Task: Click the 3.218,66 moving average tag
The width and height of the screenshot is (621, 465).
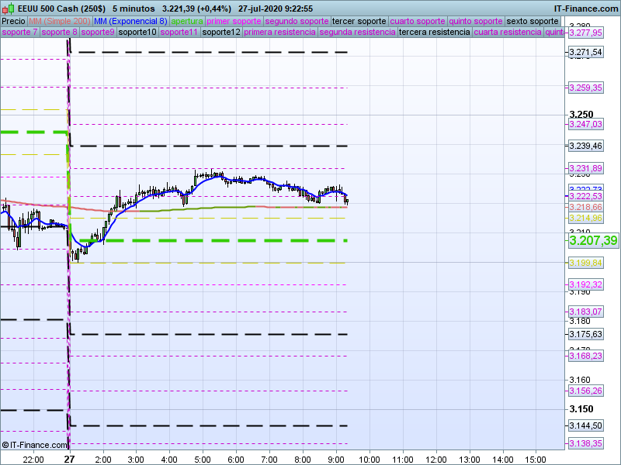Action: pyautogui.click(x=585, y=207)
